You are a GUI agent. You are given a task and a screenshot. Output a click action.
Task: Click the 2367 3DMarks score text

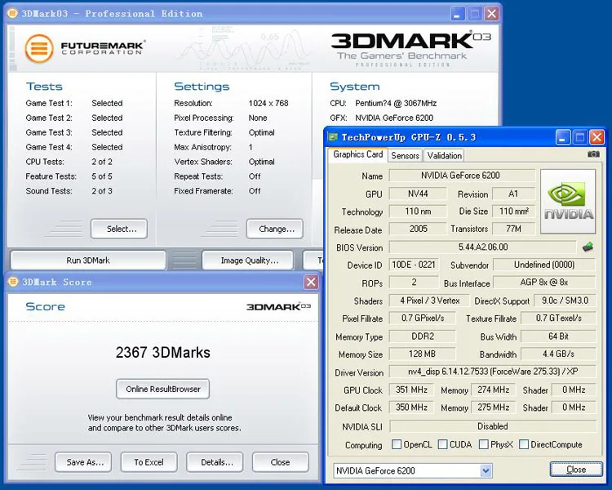[x=162, y=353]
